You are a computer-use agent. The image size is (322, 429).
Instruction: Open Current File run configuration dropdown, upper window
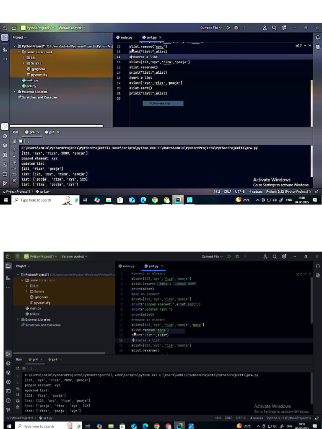point(211,28)
